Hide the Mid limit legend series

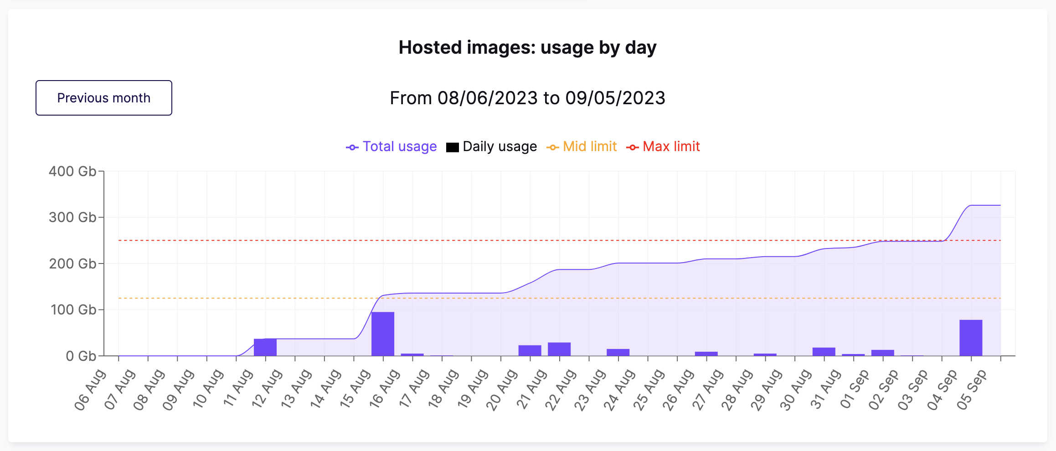[x=582, y=147]
